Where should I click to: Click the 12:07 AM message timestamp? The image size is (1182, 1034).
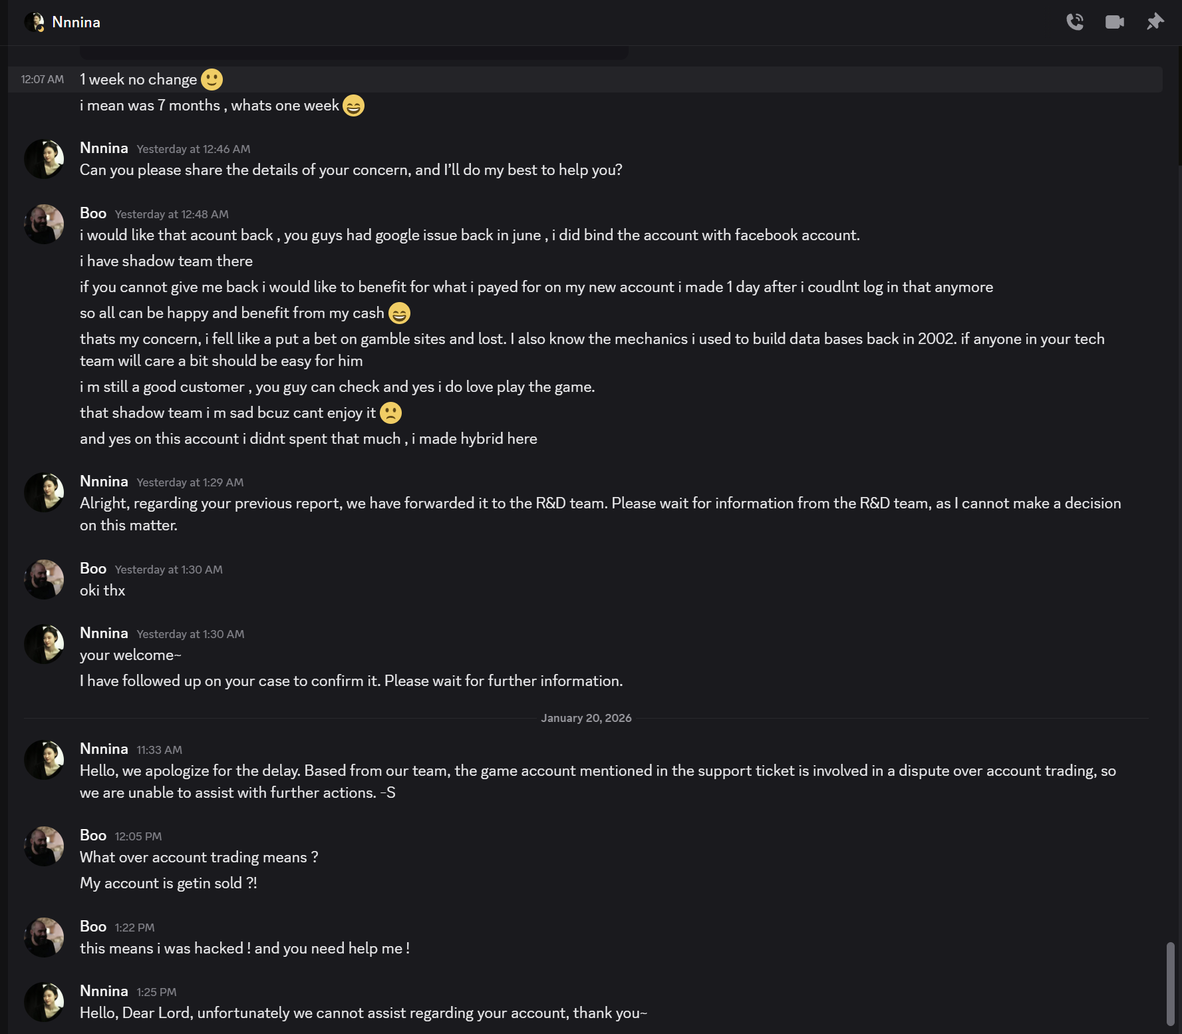43,80
